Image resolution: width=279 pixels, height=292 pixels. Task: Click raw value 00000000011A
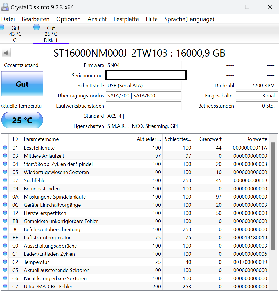pyautogui.click(x=250, y=148)
